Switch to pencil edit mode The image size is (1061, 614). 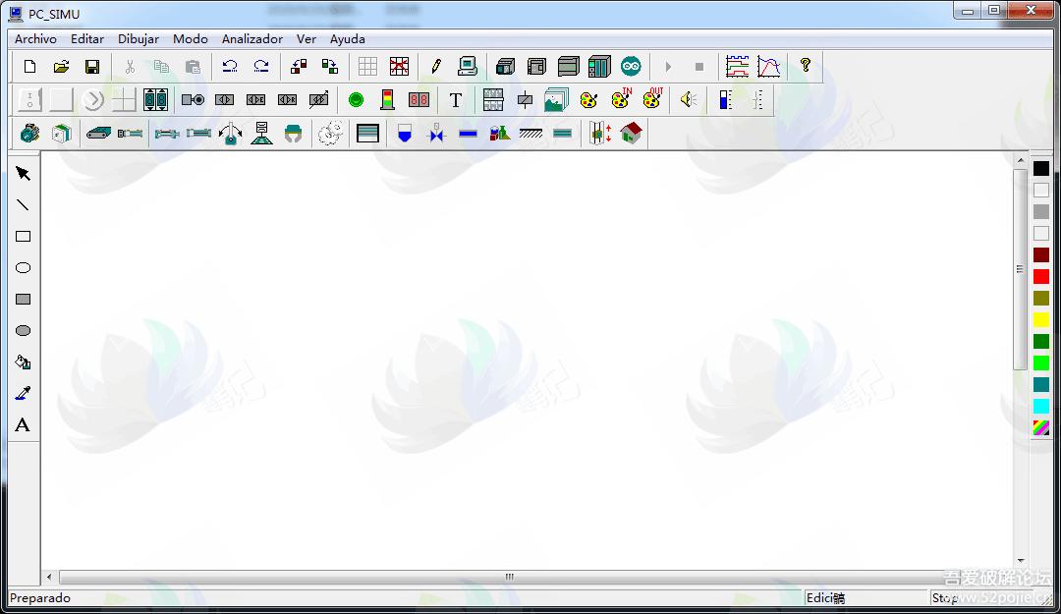pyautogui.click(x=436, y=67)
